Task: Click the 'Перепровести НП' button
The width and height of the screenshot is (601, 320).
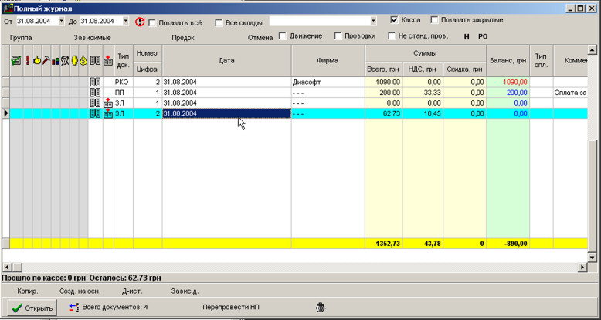Action: (x=231, y=307)
